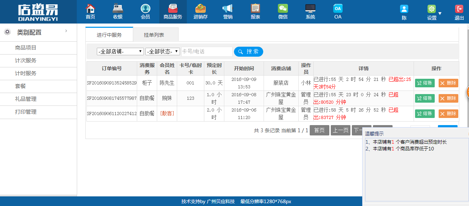Open the 报表 reports icon
The image size is (469, 206).
tap(255, 9)
